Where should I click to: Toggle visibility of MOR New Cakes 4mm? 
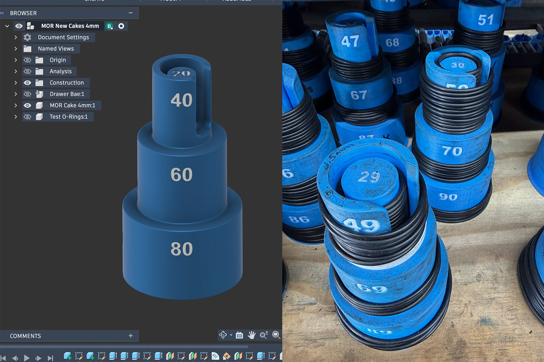(19, 26)
